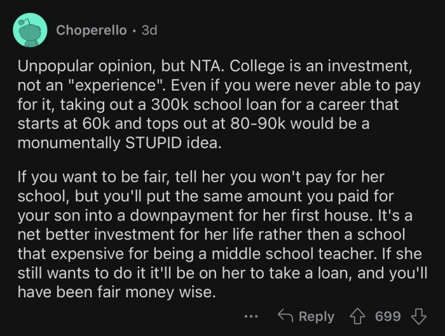Click Choperello's green snoo avatar

[29, 30]
